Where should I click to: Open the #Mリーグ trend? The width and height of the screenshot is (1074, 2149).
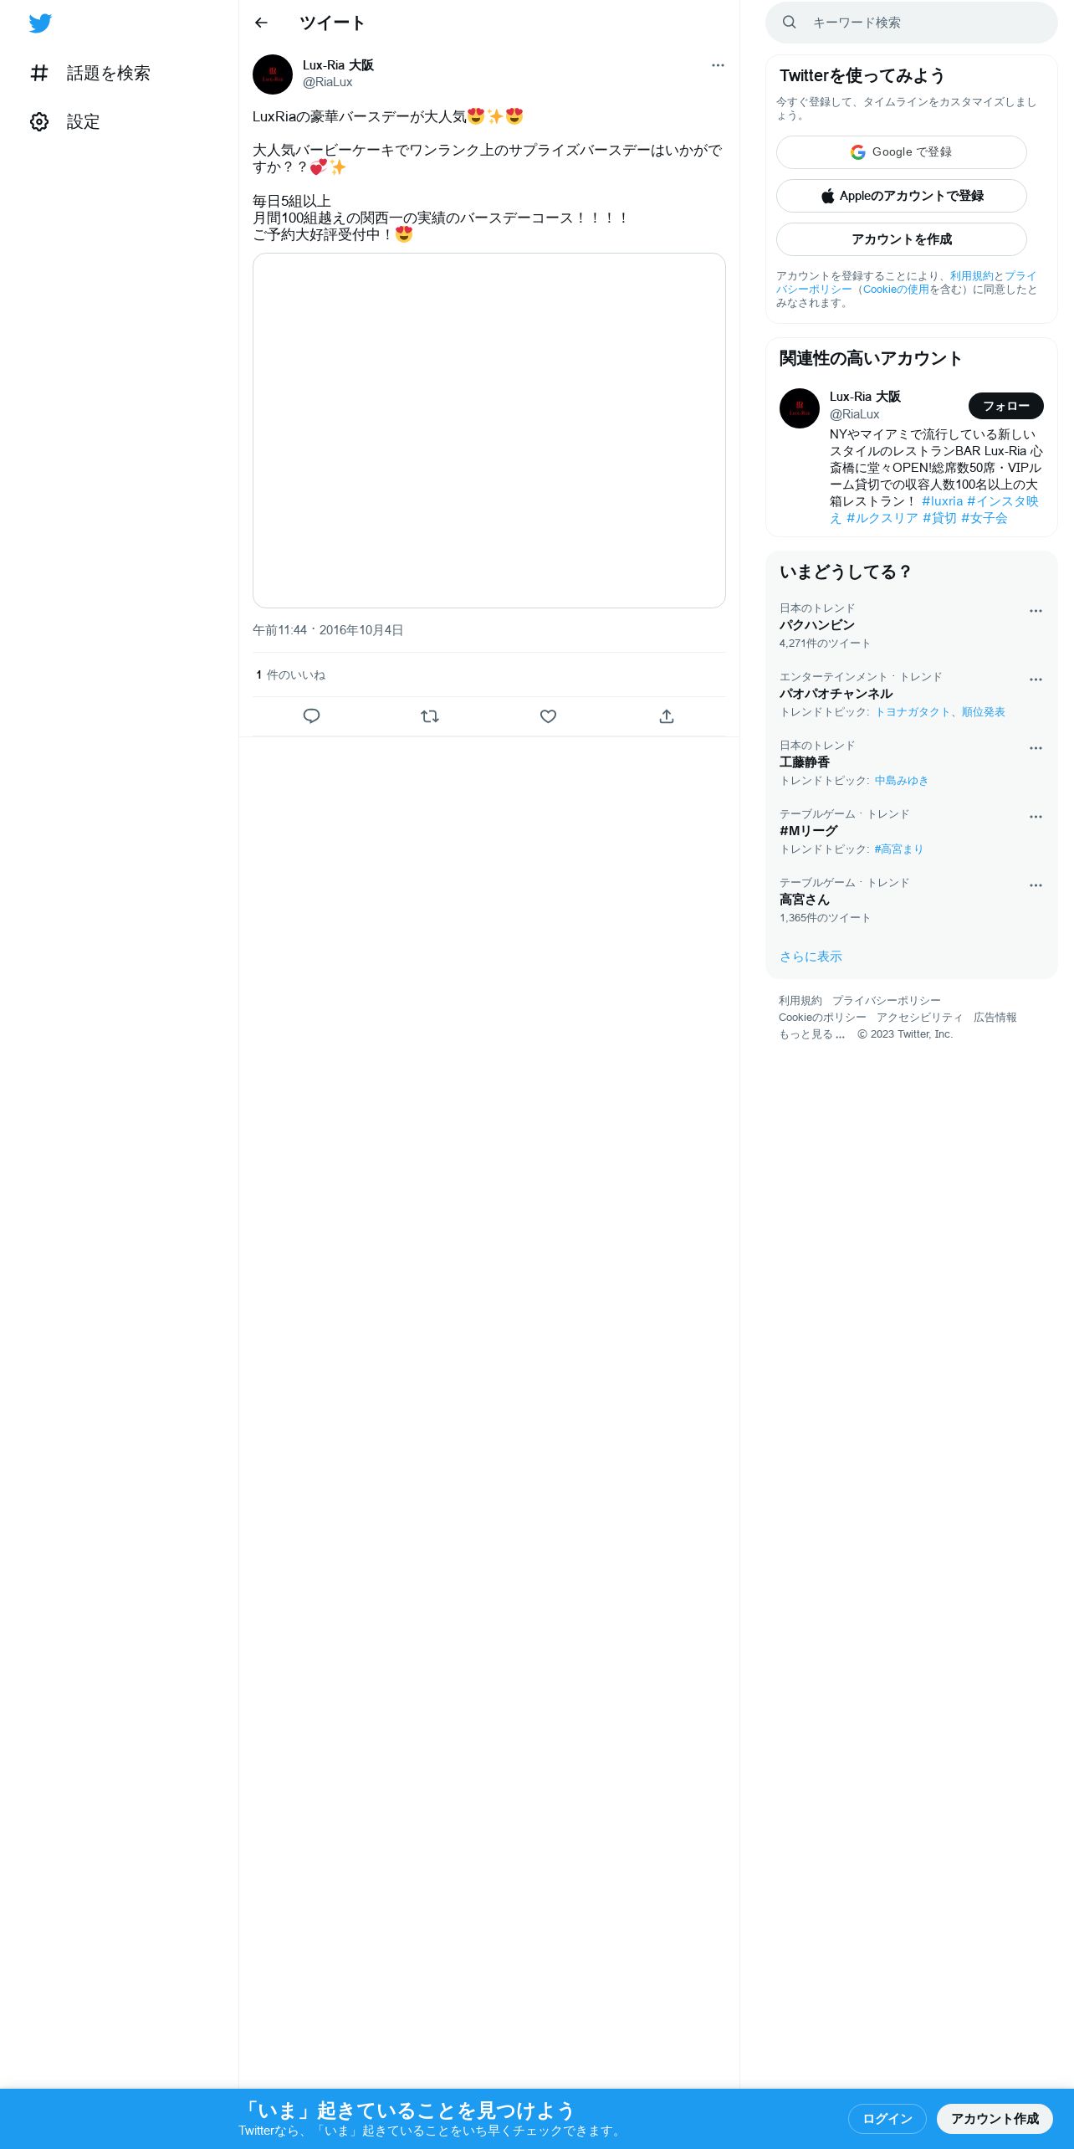912,832
